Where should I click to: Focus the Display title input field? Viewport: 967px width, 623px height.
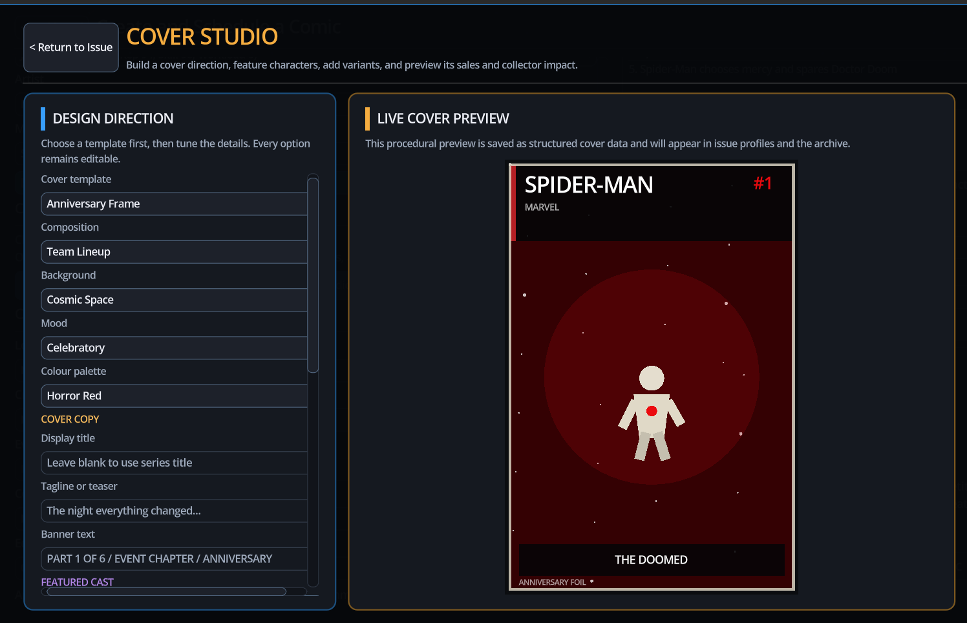175,463
